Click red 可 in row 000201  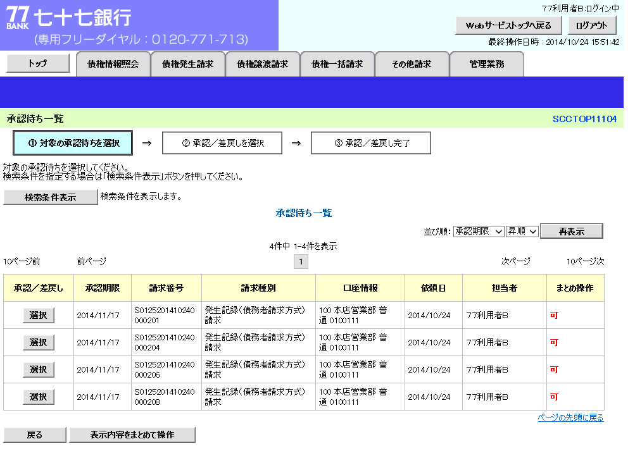coord(554,315)
